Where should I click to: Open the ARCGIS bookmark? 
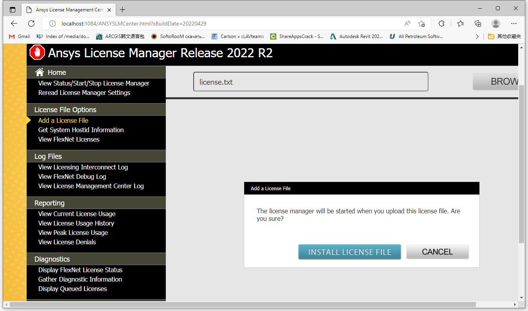120,36
